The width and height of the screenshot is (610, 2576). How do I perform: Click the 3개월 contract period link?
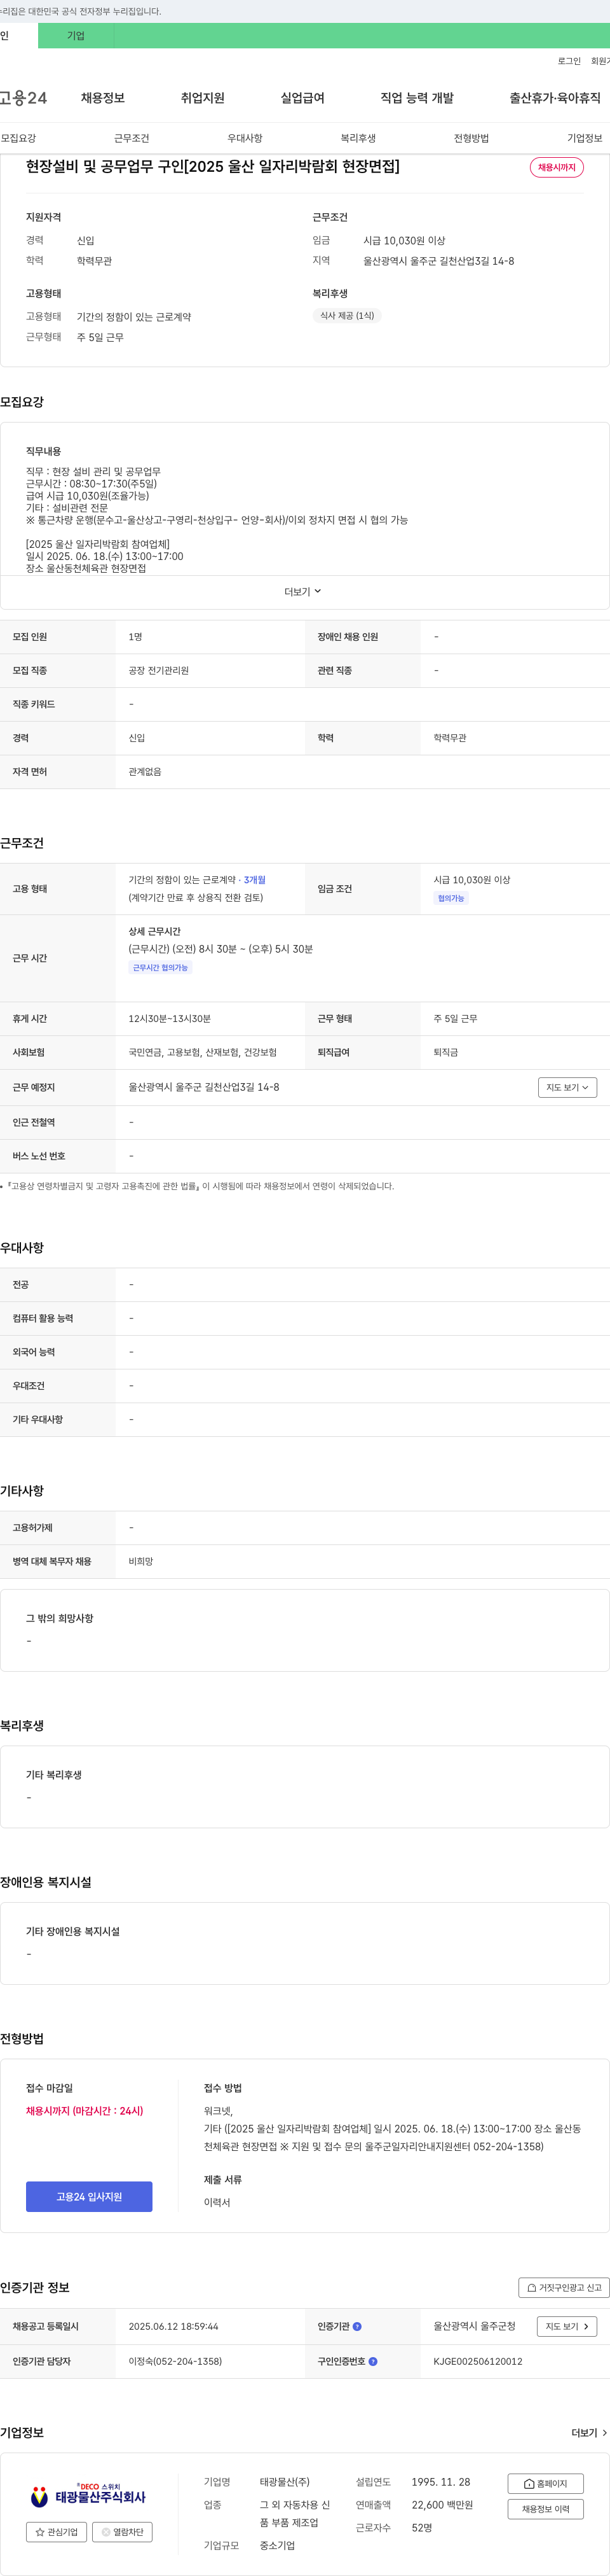[255, 880]
